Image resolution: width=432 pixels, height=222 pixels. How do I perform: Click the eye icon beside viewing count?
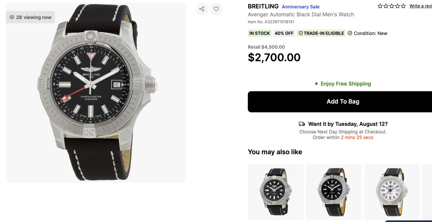tap(12, 17)
